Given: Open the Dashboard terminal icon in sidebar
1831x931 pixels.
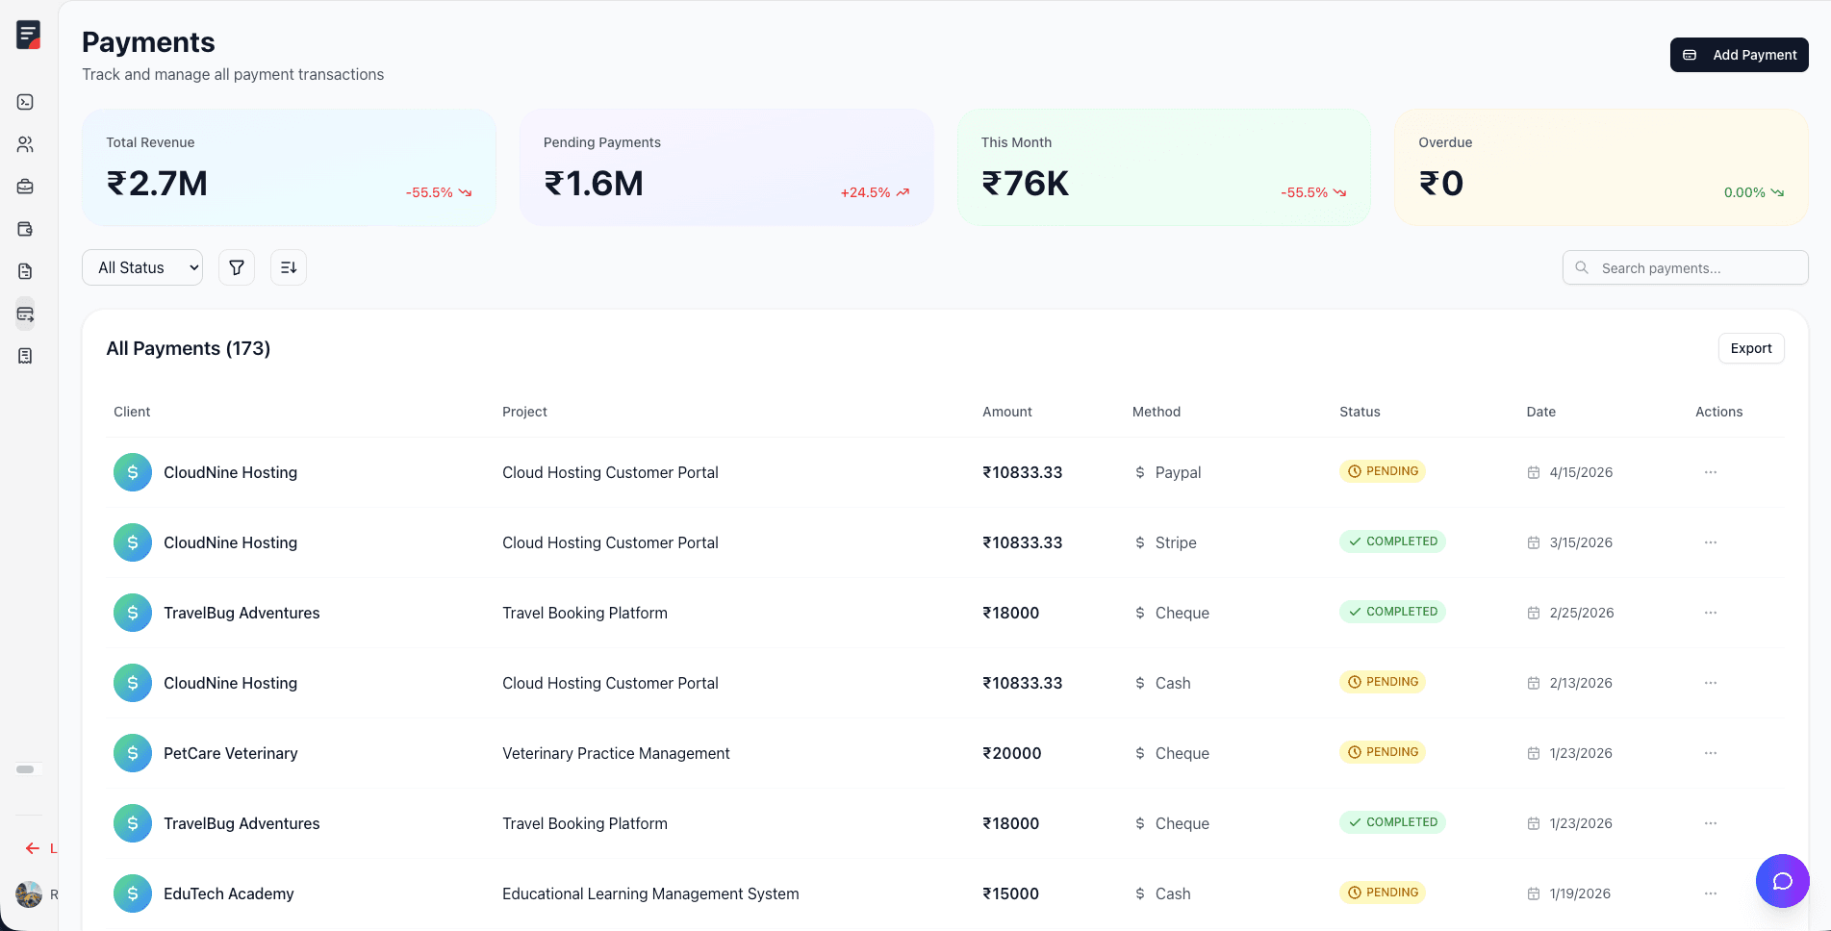Looking at the screenshot, I should point(25,101).
